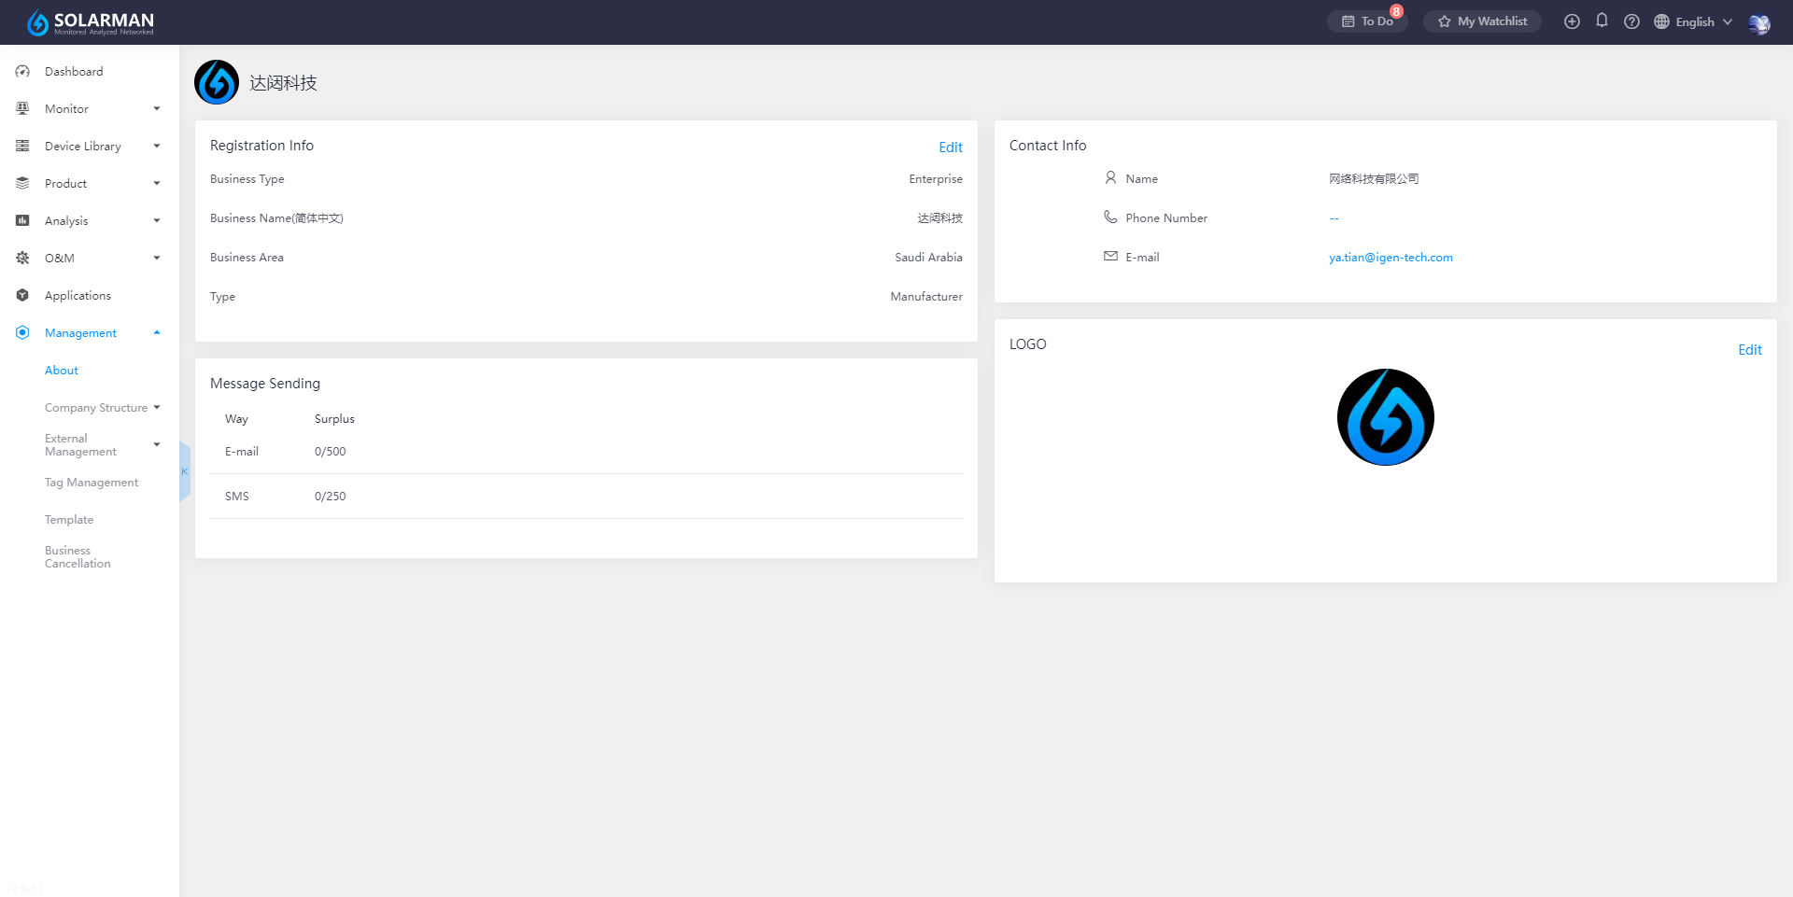Expand Company Structure submenu
1793x897 pixels.
click(102, 408)
